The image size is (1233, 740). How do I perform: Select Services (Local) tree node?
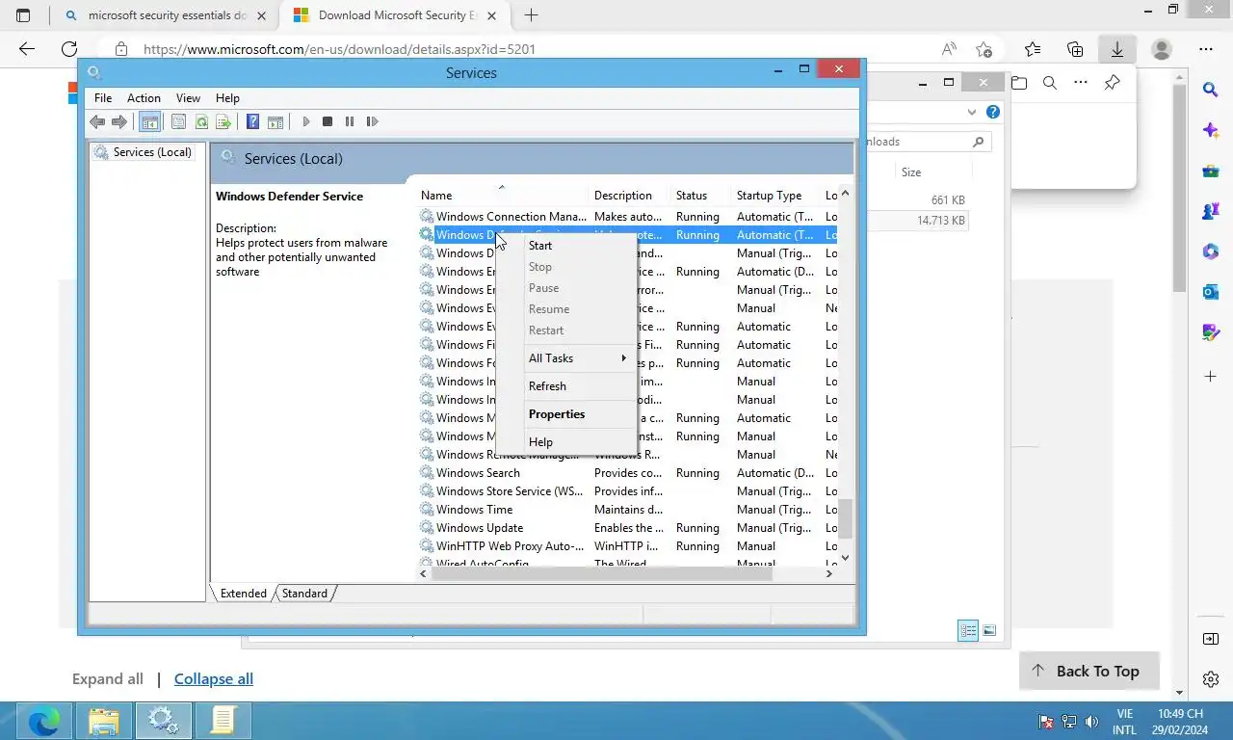coord(143,152)
